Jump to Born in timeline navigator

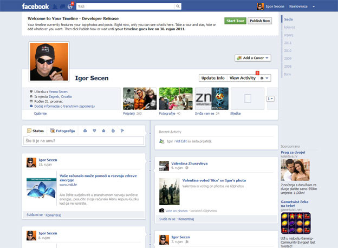(x=287, y=74)
